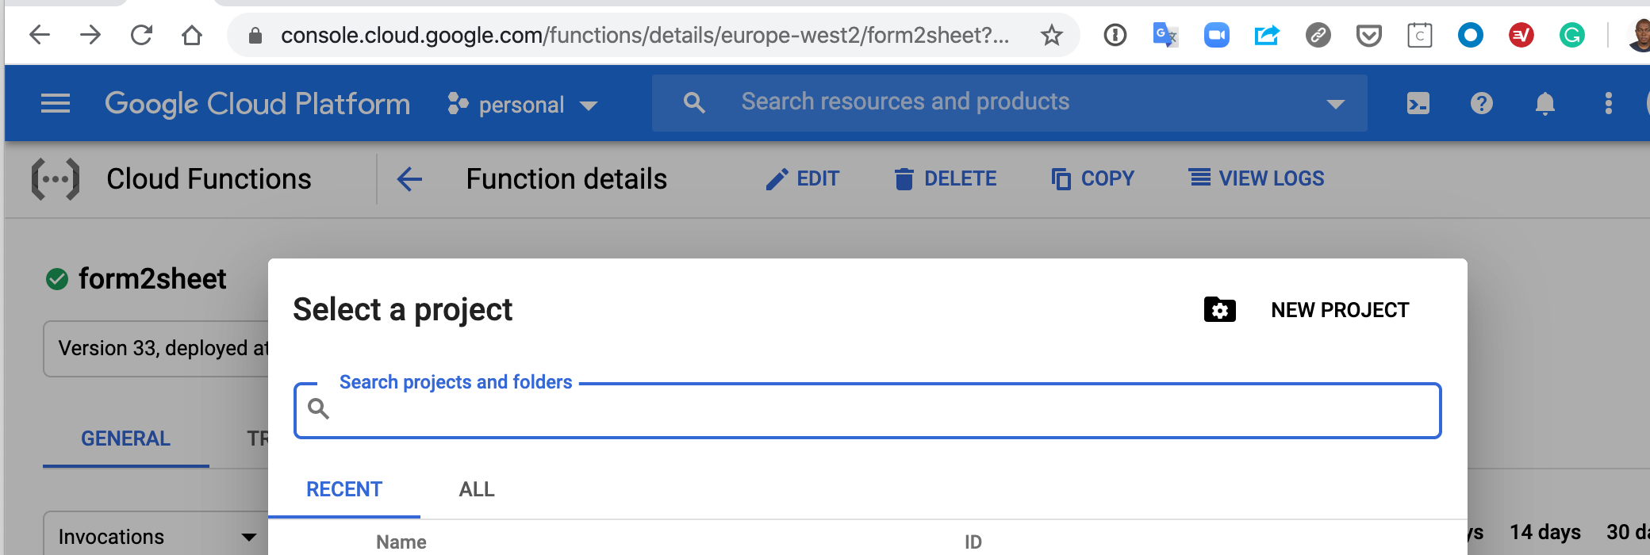1650x555 pixels.
Task: Click the blue circle extension icon
Action: click(1470, 35)
